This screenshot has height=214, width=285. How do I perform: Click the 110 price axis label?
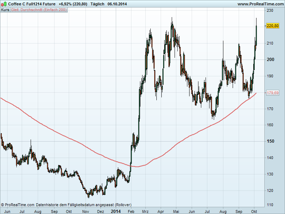270,205
